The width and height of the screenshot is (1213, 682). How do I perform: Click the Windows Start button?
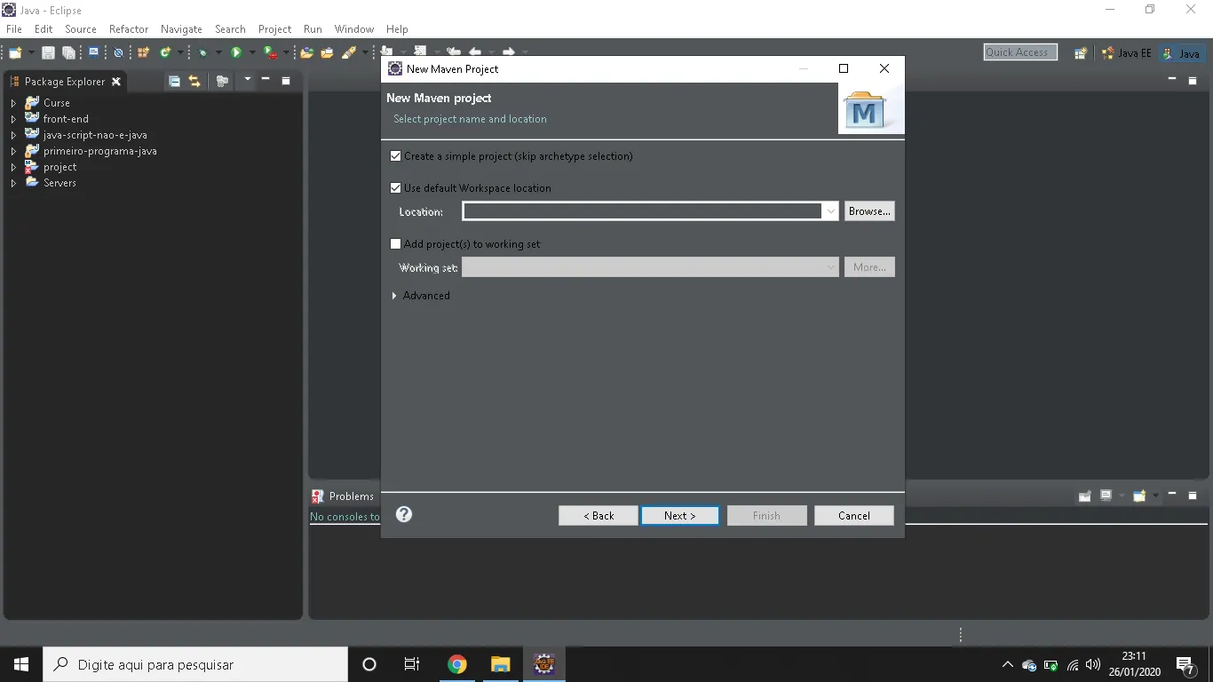pyautogui.click(x=21, y=664)
